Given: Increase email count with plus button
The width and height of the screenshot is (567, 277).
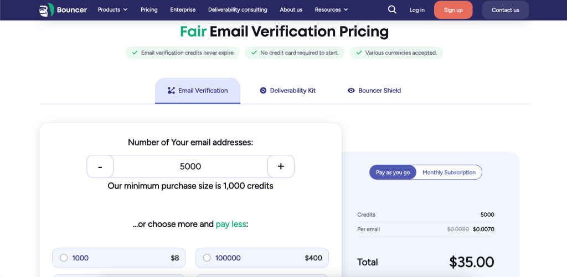Looking at the screenshot, I should (281, 166).
